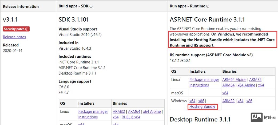Screen dimensions: 278x125
Task: Open the Release notes link
Action: click(x=14, y=37)
